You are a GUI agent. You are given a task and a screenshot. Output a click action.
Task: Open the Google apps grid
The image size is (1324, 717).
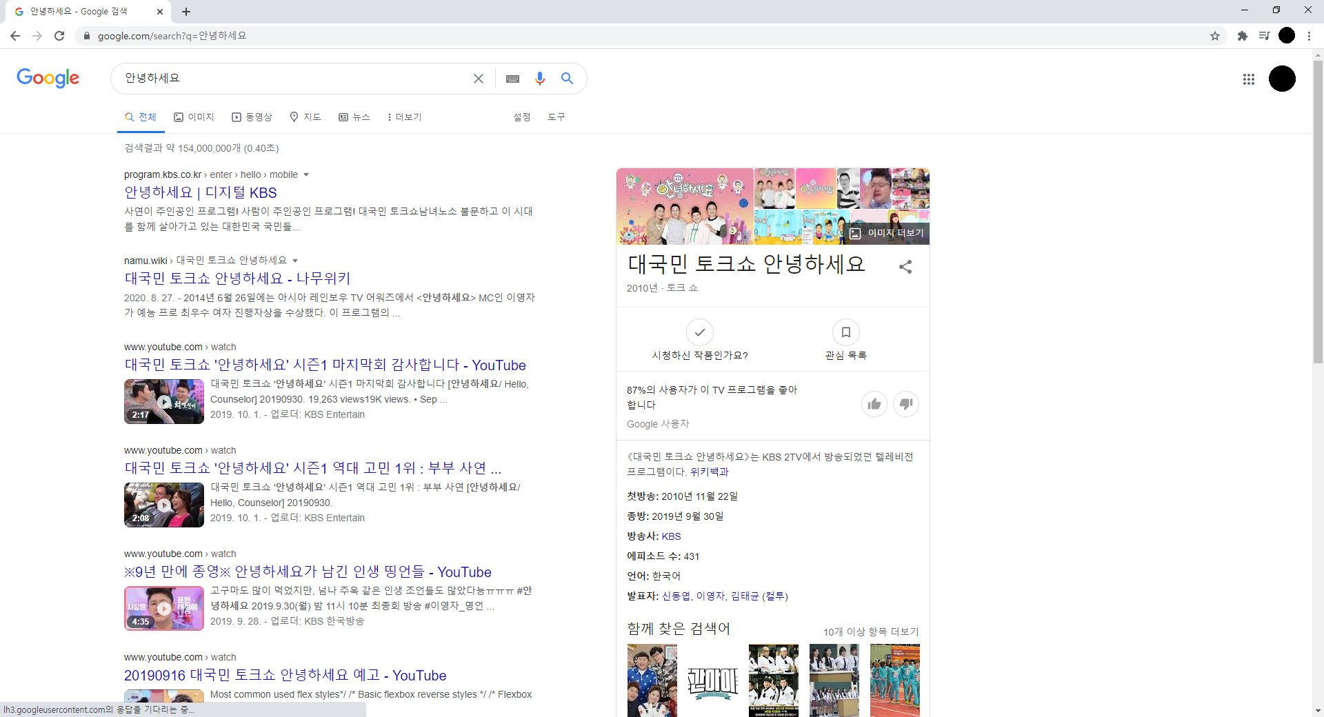(1248, 79)
